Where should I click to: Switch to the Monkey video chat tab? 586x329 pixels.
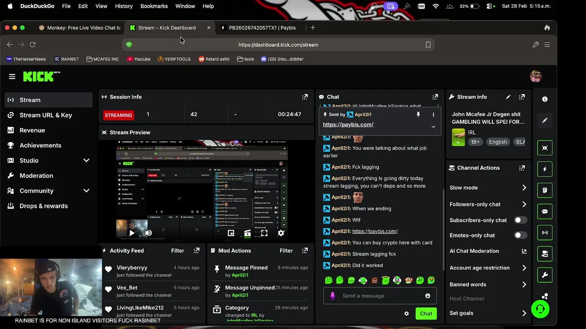(80, 28)
